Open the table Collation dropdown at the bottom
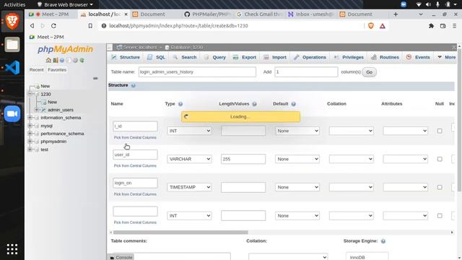This screenshot has width=462, height=260. [288, 257]
